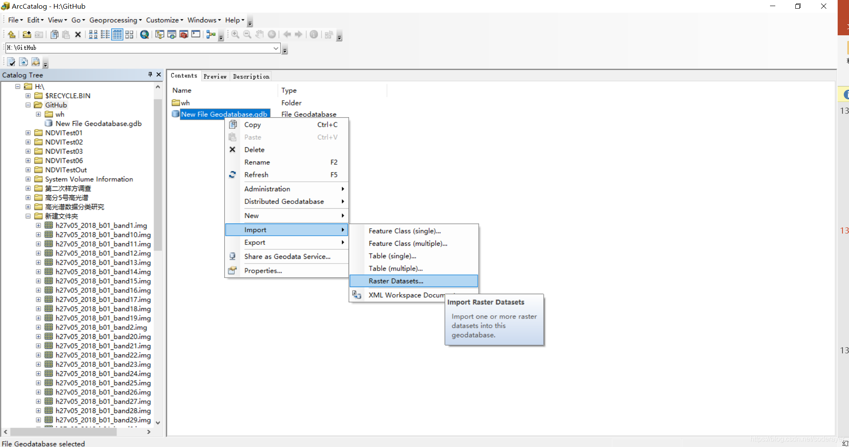Click the Paste toolbar icon
This screenshot has height=447, width=849.
66,34
